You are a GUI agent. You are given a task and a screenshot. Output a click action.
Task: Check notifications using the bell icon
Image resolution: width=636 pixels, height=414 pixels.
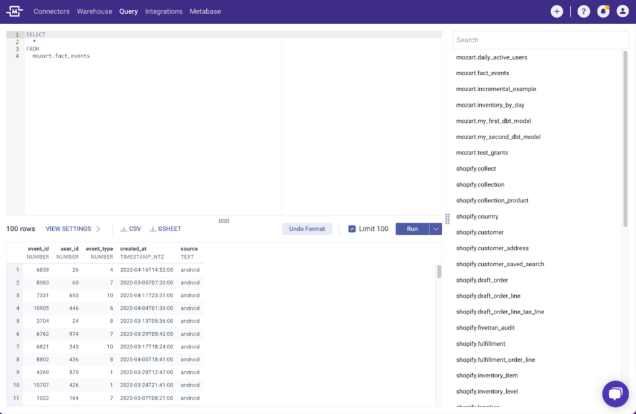coord(603,11)
